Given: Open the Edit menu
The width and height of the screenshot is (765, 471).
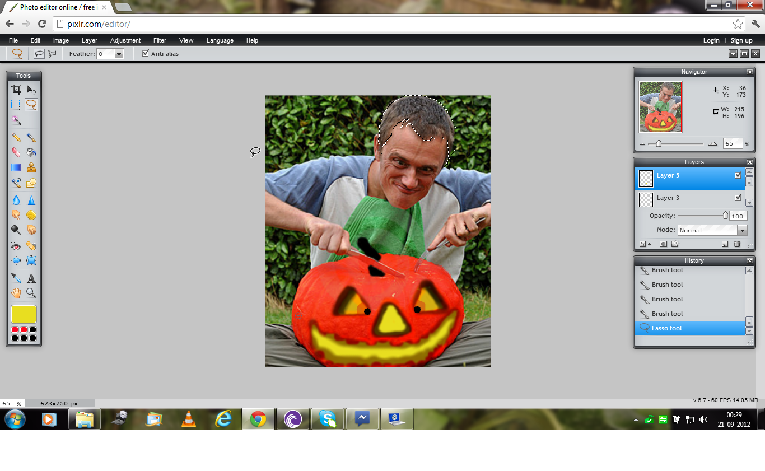Looking at the screenshot, I should (x=35, y=40).
